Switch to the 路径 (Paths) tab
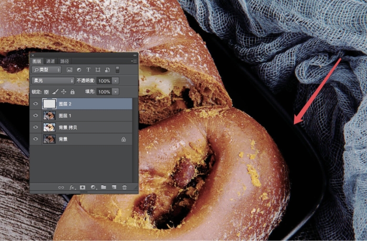The image size is (367, 241). (x=65, y=62)
